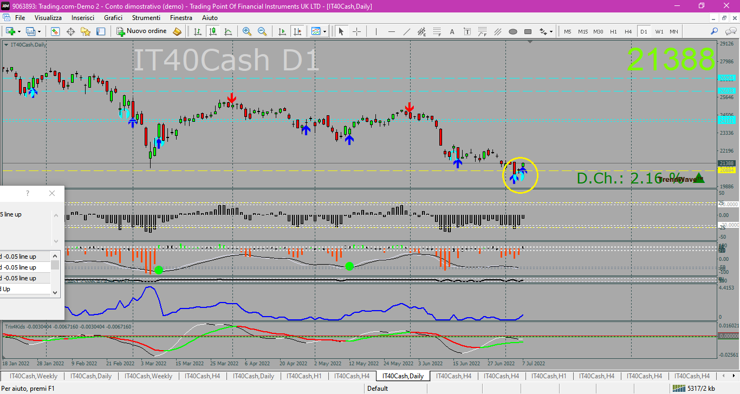
Task: Zoom in on the chart
Action: coord(247,31)
